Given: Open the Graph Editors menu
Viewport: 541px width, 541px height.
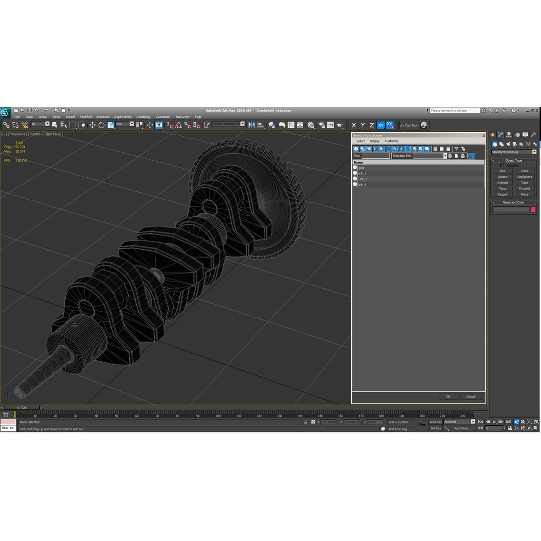Looking at the screenshot, I should click(x=123, y=117).
